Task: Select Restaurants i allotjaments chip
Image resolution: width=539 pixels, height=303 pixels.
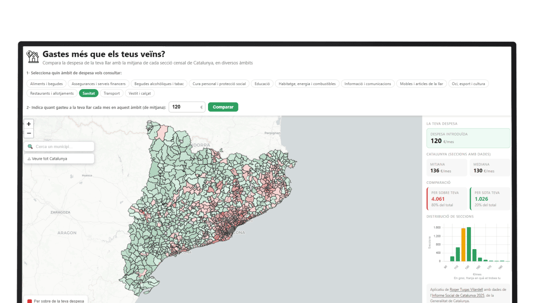Action: [x=52, y=93]
